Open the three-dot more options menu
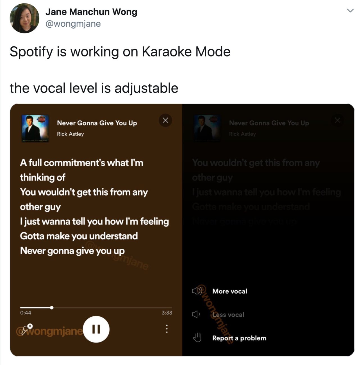 pos(167,329)
